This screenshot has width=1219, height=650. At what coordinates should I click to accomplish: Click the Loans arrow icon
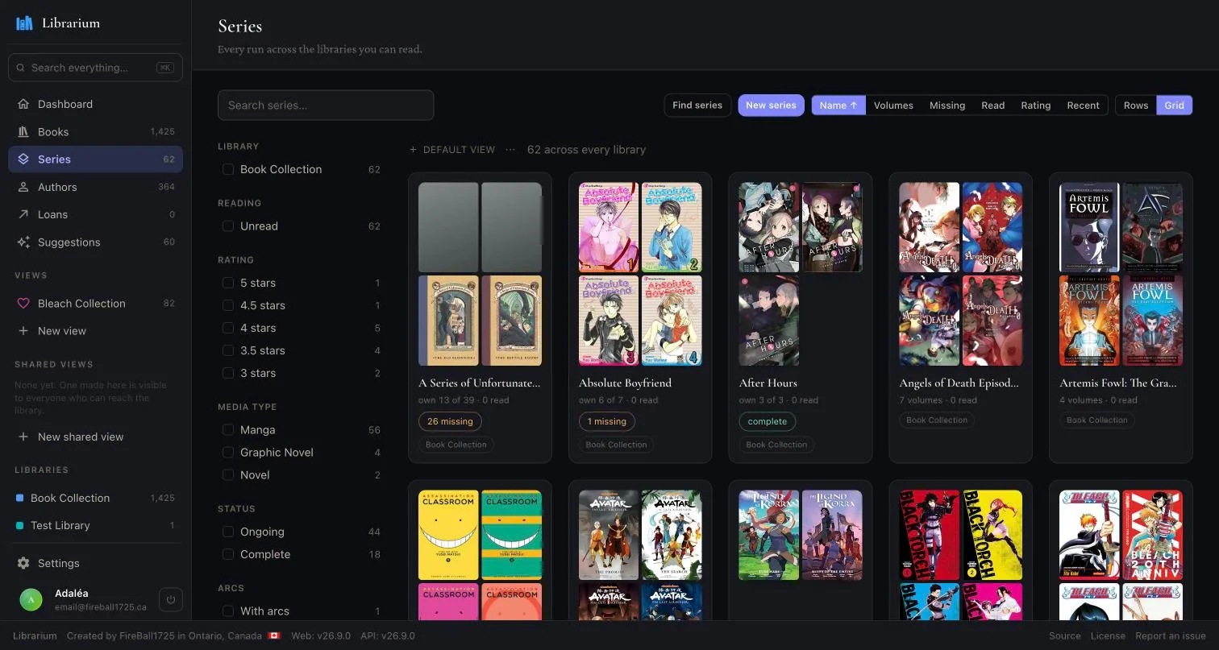pos(23,214)
